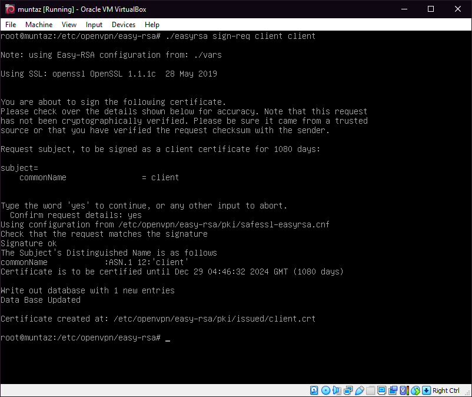472x397 pixels.
Task: Click the 'commonName :ASN.1 12:'client'' line
Action: pos(95,262)
